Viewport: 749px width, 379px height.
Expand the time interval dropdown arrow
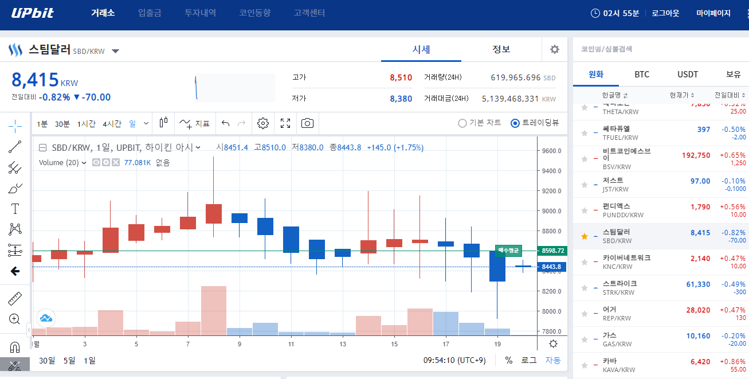click(147, 123)
